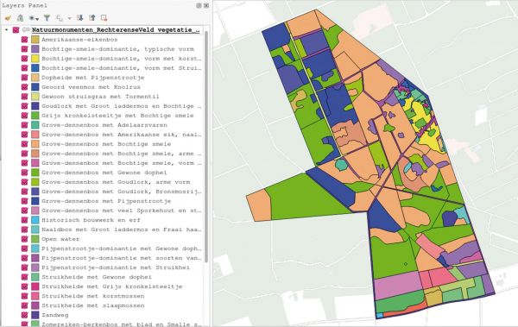Select Dopheide met Pijpenstrootje legend entry
The image size is (518, 327).
93,78
